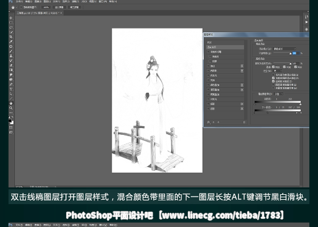Select the Clone Stamp tool
Image resolution: width=318 pixels, height=227 pixels.
(11, 56)
